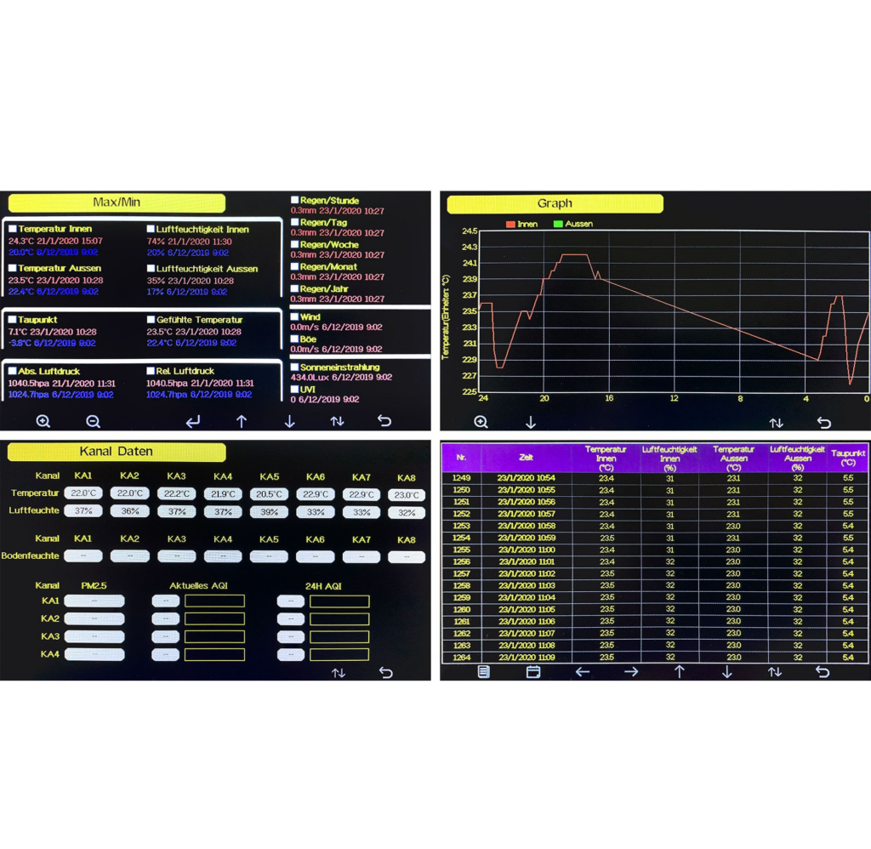Click the up/down swap icon in Kanal Daten
The image size is (871, 849).
click(x=339, y=673)
